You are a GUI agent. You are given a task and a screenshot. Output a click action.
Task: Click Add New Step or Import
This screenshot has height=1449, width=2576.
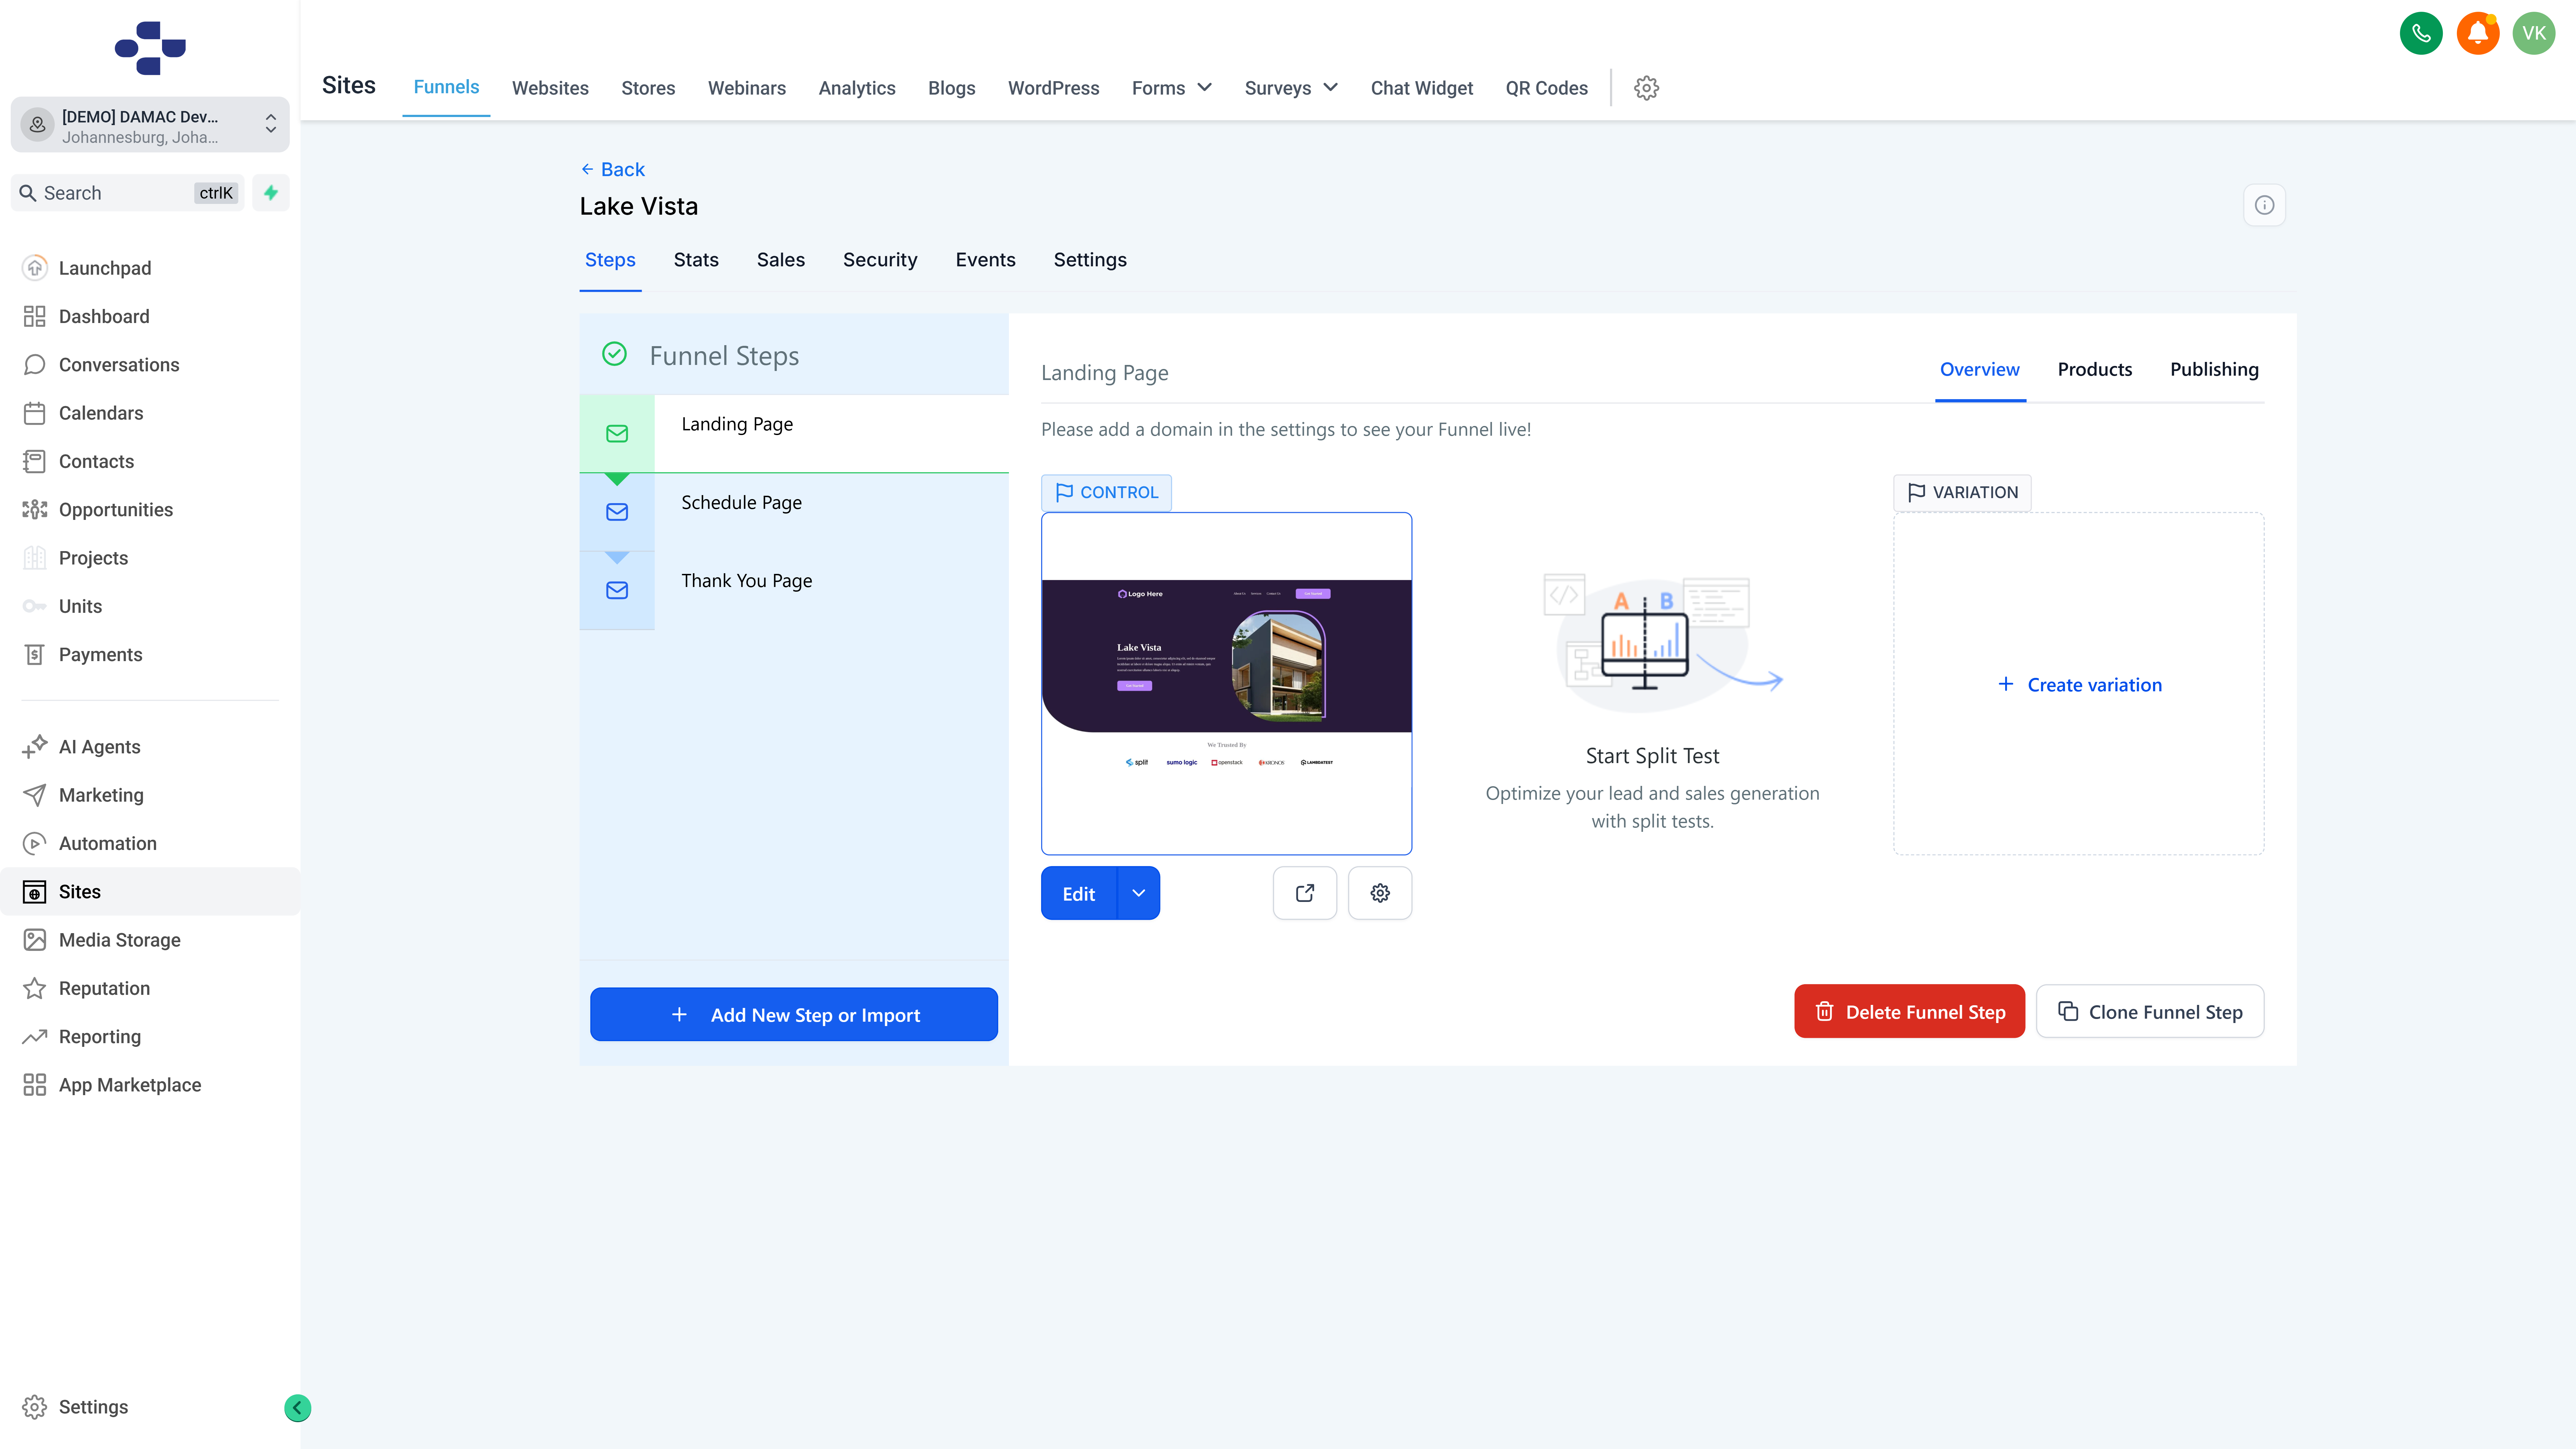793,1015
